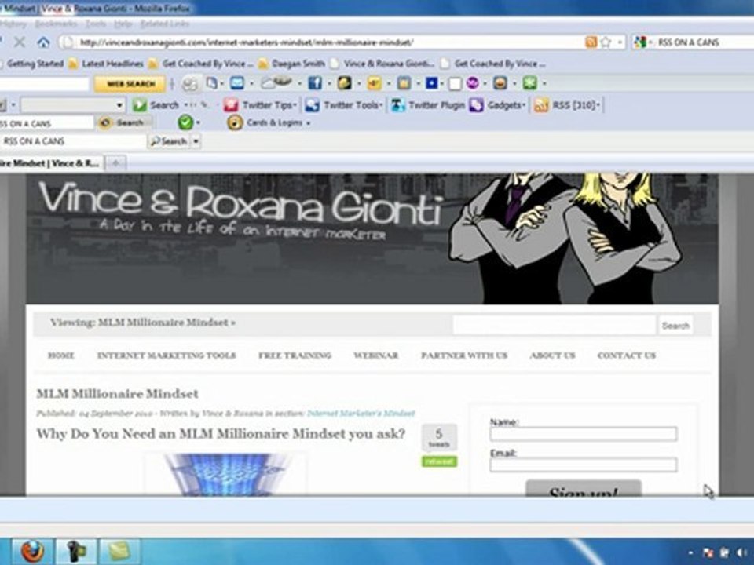Open the Twitter Tips dropdown
The image size is (754, 565).
pos(295,105)
